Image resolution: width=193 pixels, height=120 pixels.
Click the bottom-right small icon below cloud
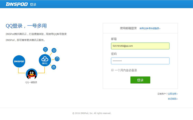pos(54,67)
